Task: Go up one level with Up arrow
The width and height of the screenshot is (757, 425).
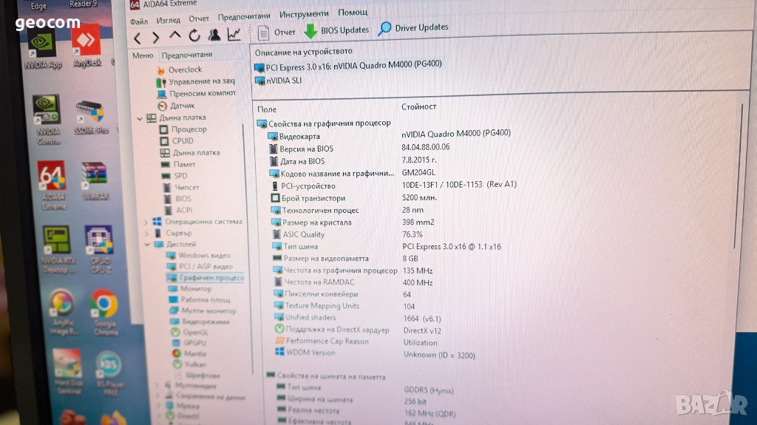Action: [174, 35]
